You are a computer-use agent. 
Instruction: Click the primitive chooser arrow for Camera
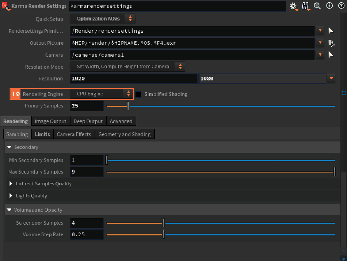point(331,55)
